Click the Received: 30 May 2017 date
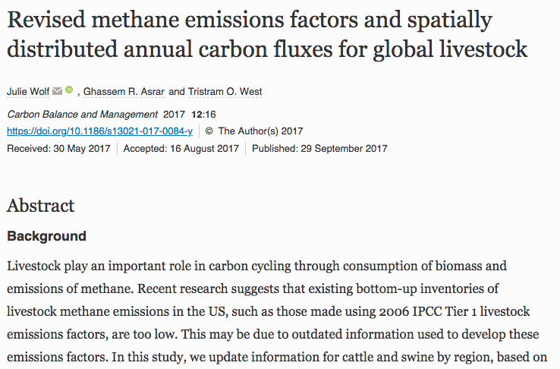This screenshot has height=369, width=560. click(x=59, y=148)
